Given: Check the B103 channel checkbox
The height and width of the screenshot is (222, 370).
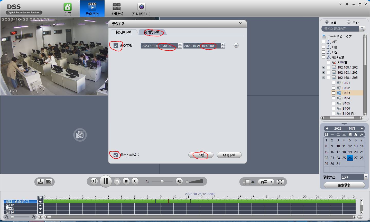Looking at the screenshot, I should click(x=334, y=93).
